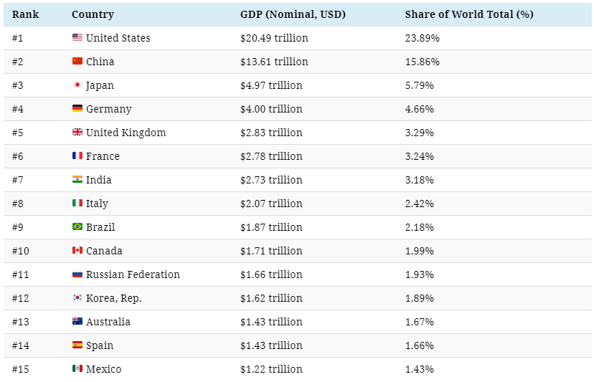
Task: Click the Japan flag icon
Action: pyautogui.click(x=77, y=85)
